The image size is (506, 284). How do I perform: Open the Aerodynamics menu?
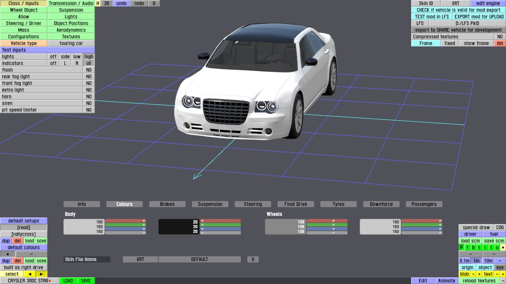(71, 30)
